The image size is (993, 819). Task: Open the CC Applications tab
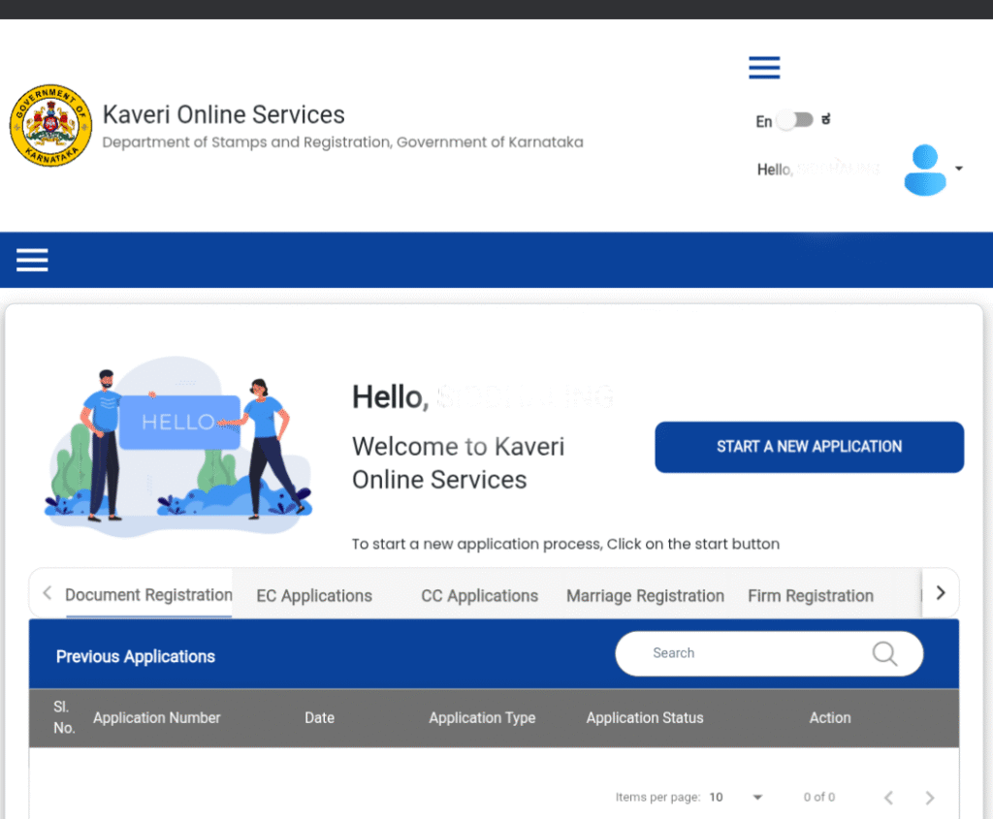[479, 596]
